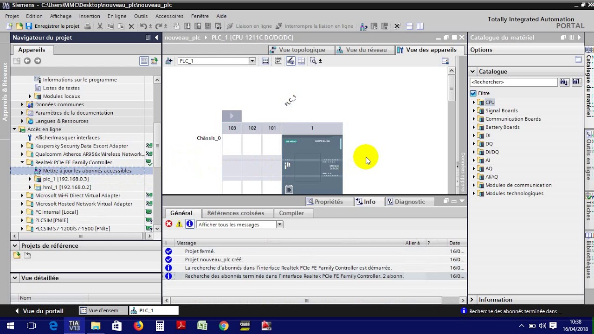Collapse the Catalogue section header

473,71
